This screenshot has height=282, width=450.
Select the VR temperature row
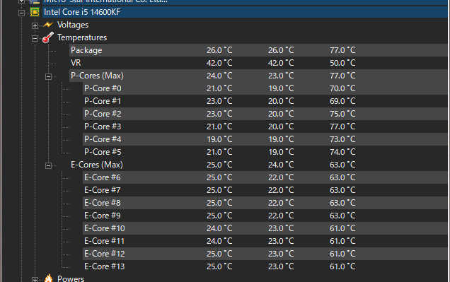click(x=258, y=63)
